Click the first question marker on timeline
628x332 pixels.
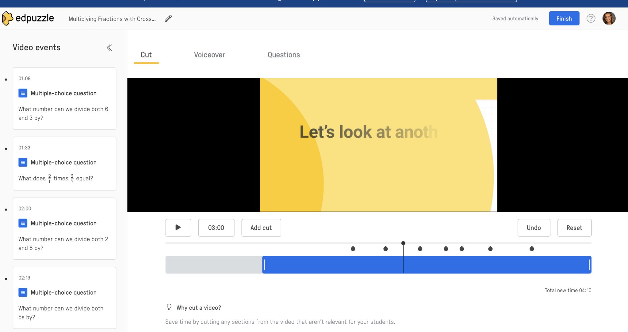(353, 249)
